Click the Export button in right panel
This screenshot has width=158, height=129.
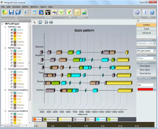pos(146,29)
